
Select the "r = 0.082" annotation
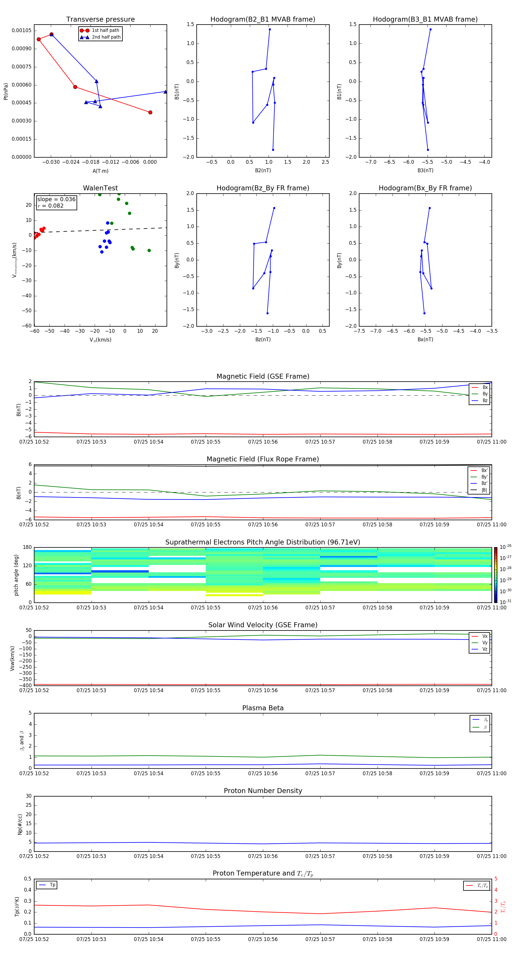click(x=51, y=206)
